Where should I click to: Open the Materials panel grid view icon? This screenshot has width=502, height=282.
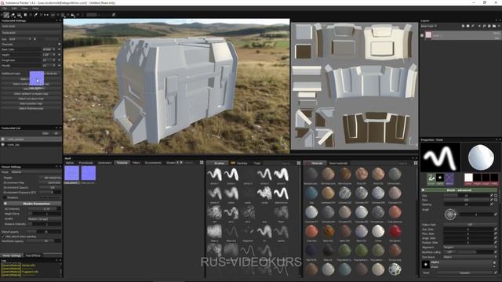[416, 163]
